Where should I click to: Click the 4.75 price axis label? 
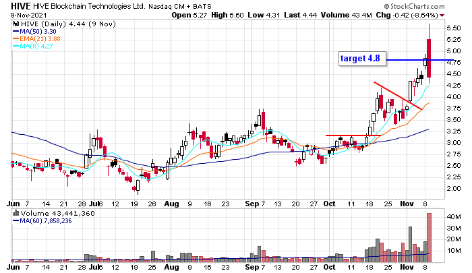[454, 63]
